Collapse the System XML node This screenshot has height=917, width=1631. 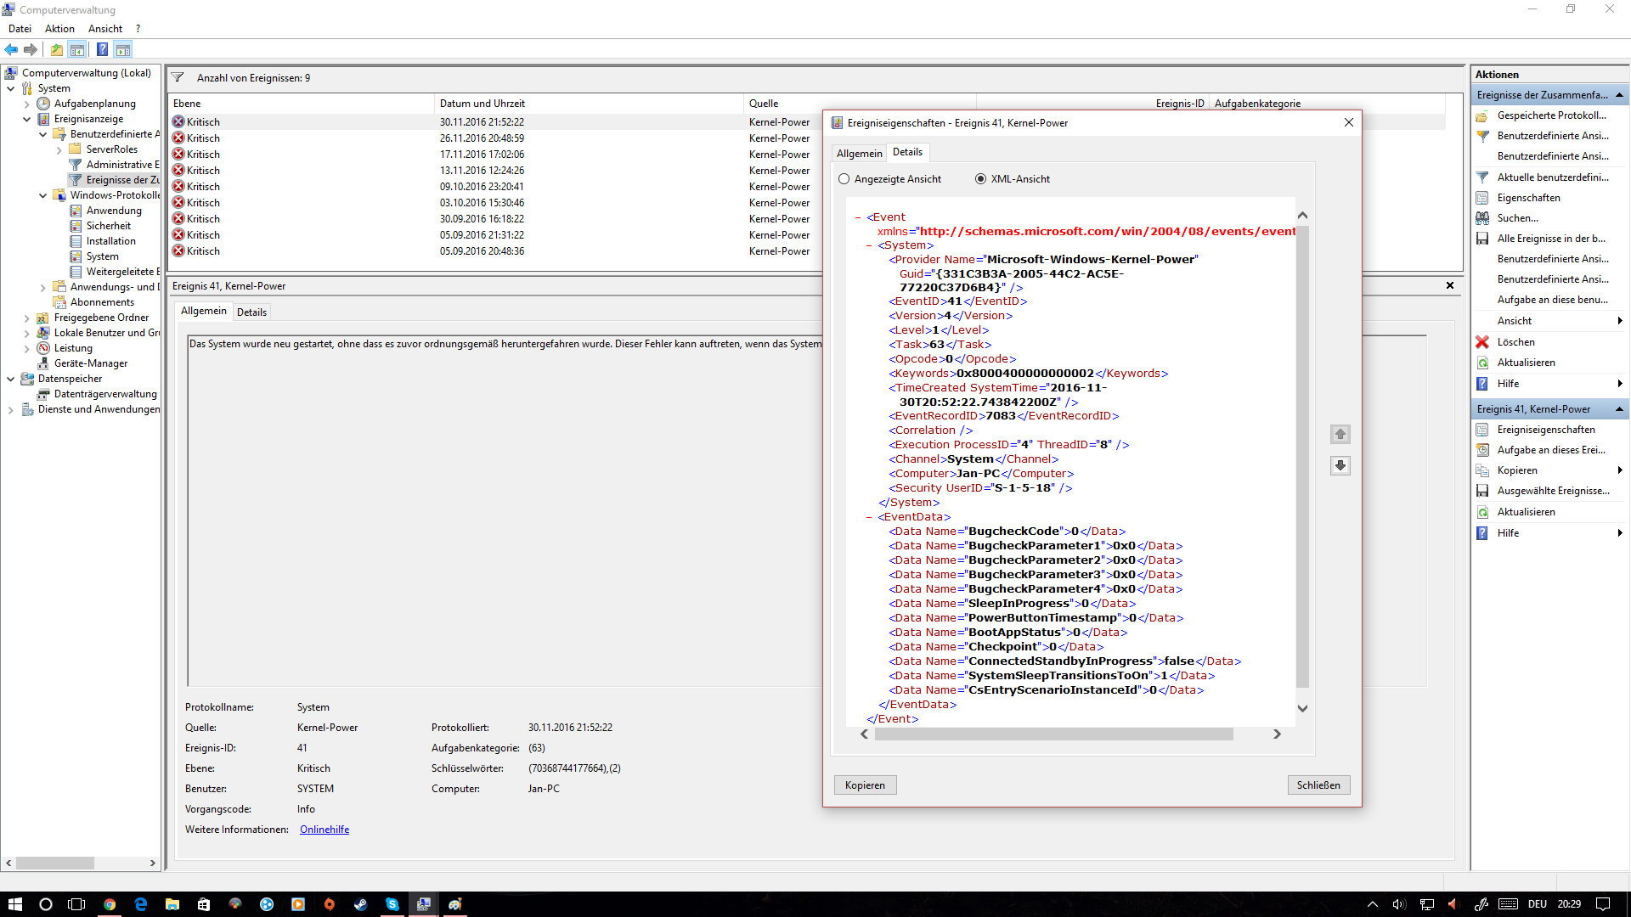[869, 245]
